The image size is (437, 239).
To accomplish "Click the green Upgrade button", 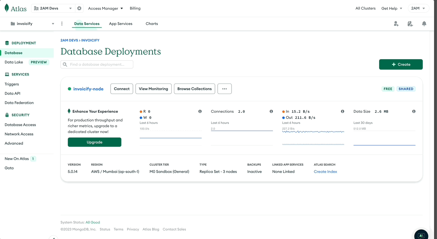I will [95, 142].
